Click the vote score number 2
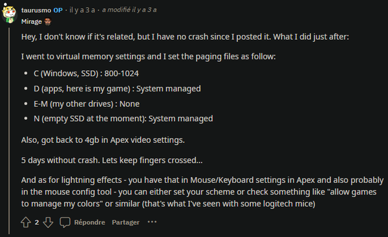 [x=37, y=222]
